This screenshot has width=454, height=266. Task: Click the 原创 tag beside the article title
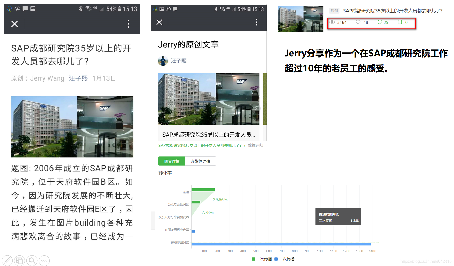click(334, 11)
